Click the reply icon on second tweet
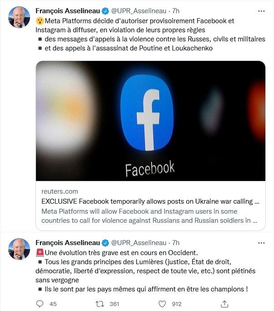Image resolution: width=274 pixels, height=311 pixels. coord(40,303)
